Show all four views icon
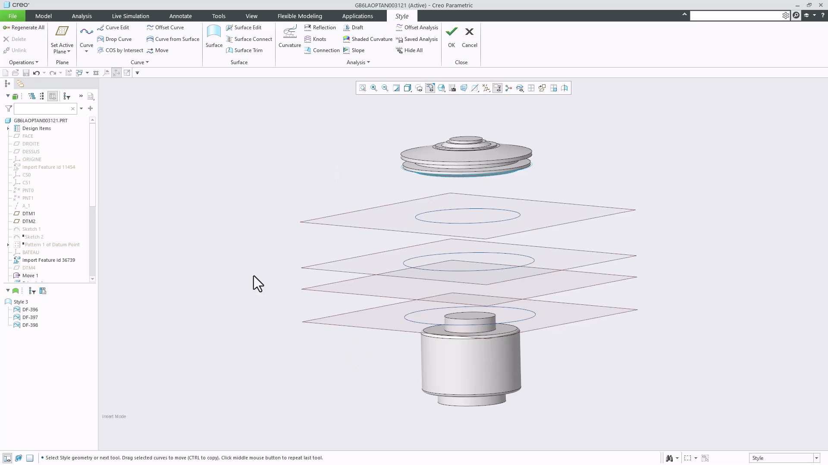Screen dimensions: 828x465 pyautogui.click(x=531, y=88)
